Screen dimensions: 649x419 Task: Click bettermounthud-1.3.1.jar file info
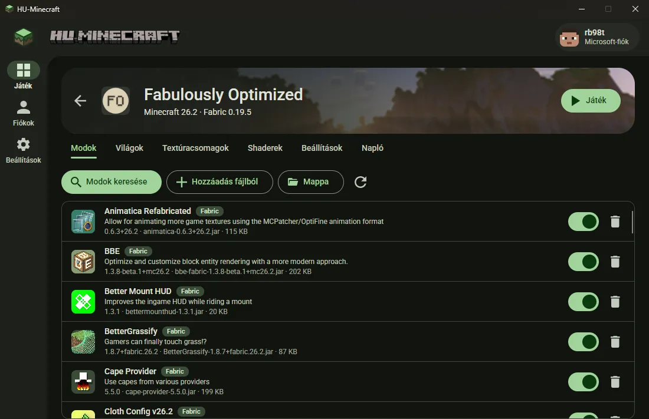pos(166,312)
